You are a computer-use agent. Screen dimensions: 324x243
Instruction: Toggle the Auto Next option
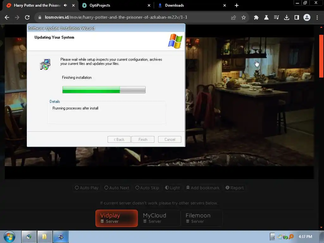[117, 188]
